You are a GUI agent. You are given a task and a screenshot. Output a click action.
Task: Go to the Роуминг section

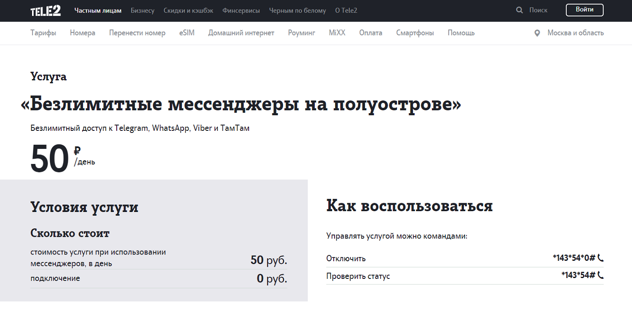[x=302, y=33]
